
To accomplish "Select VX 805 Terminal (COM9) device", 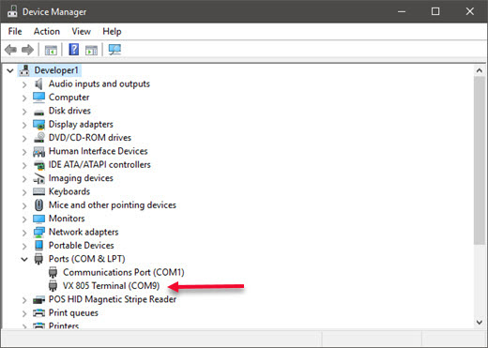I will point(111,286).
